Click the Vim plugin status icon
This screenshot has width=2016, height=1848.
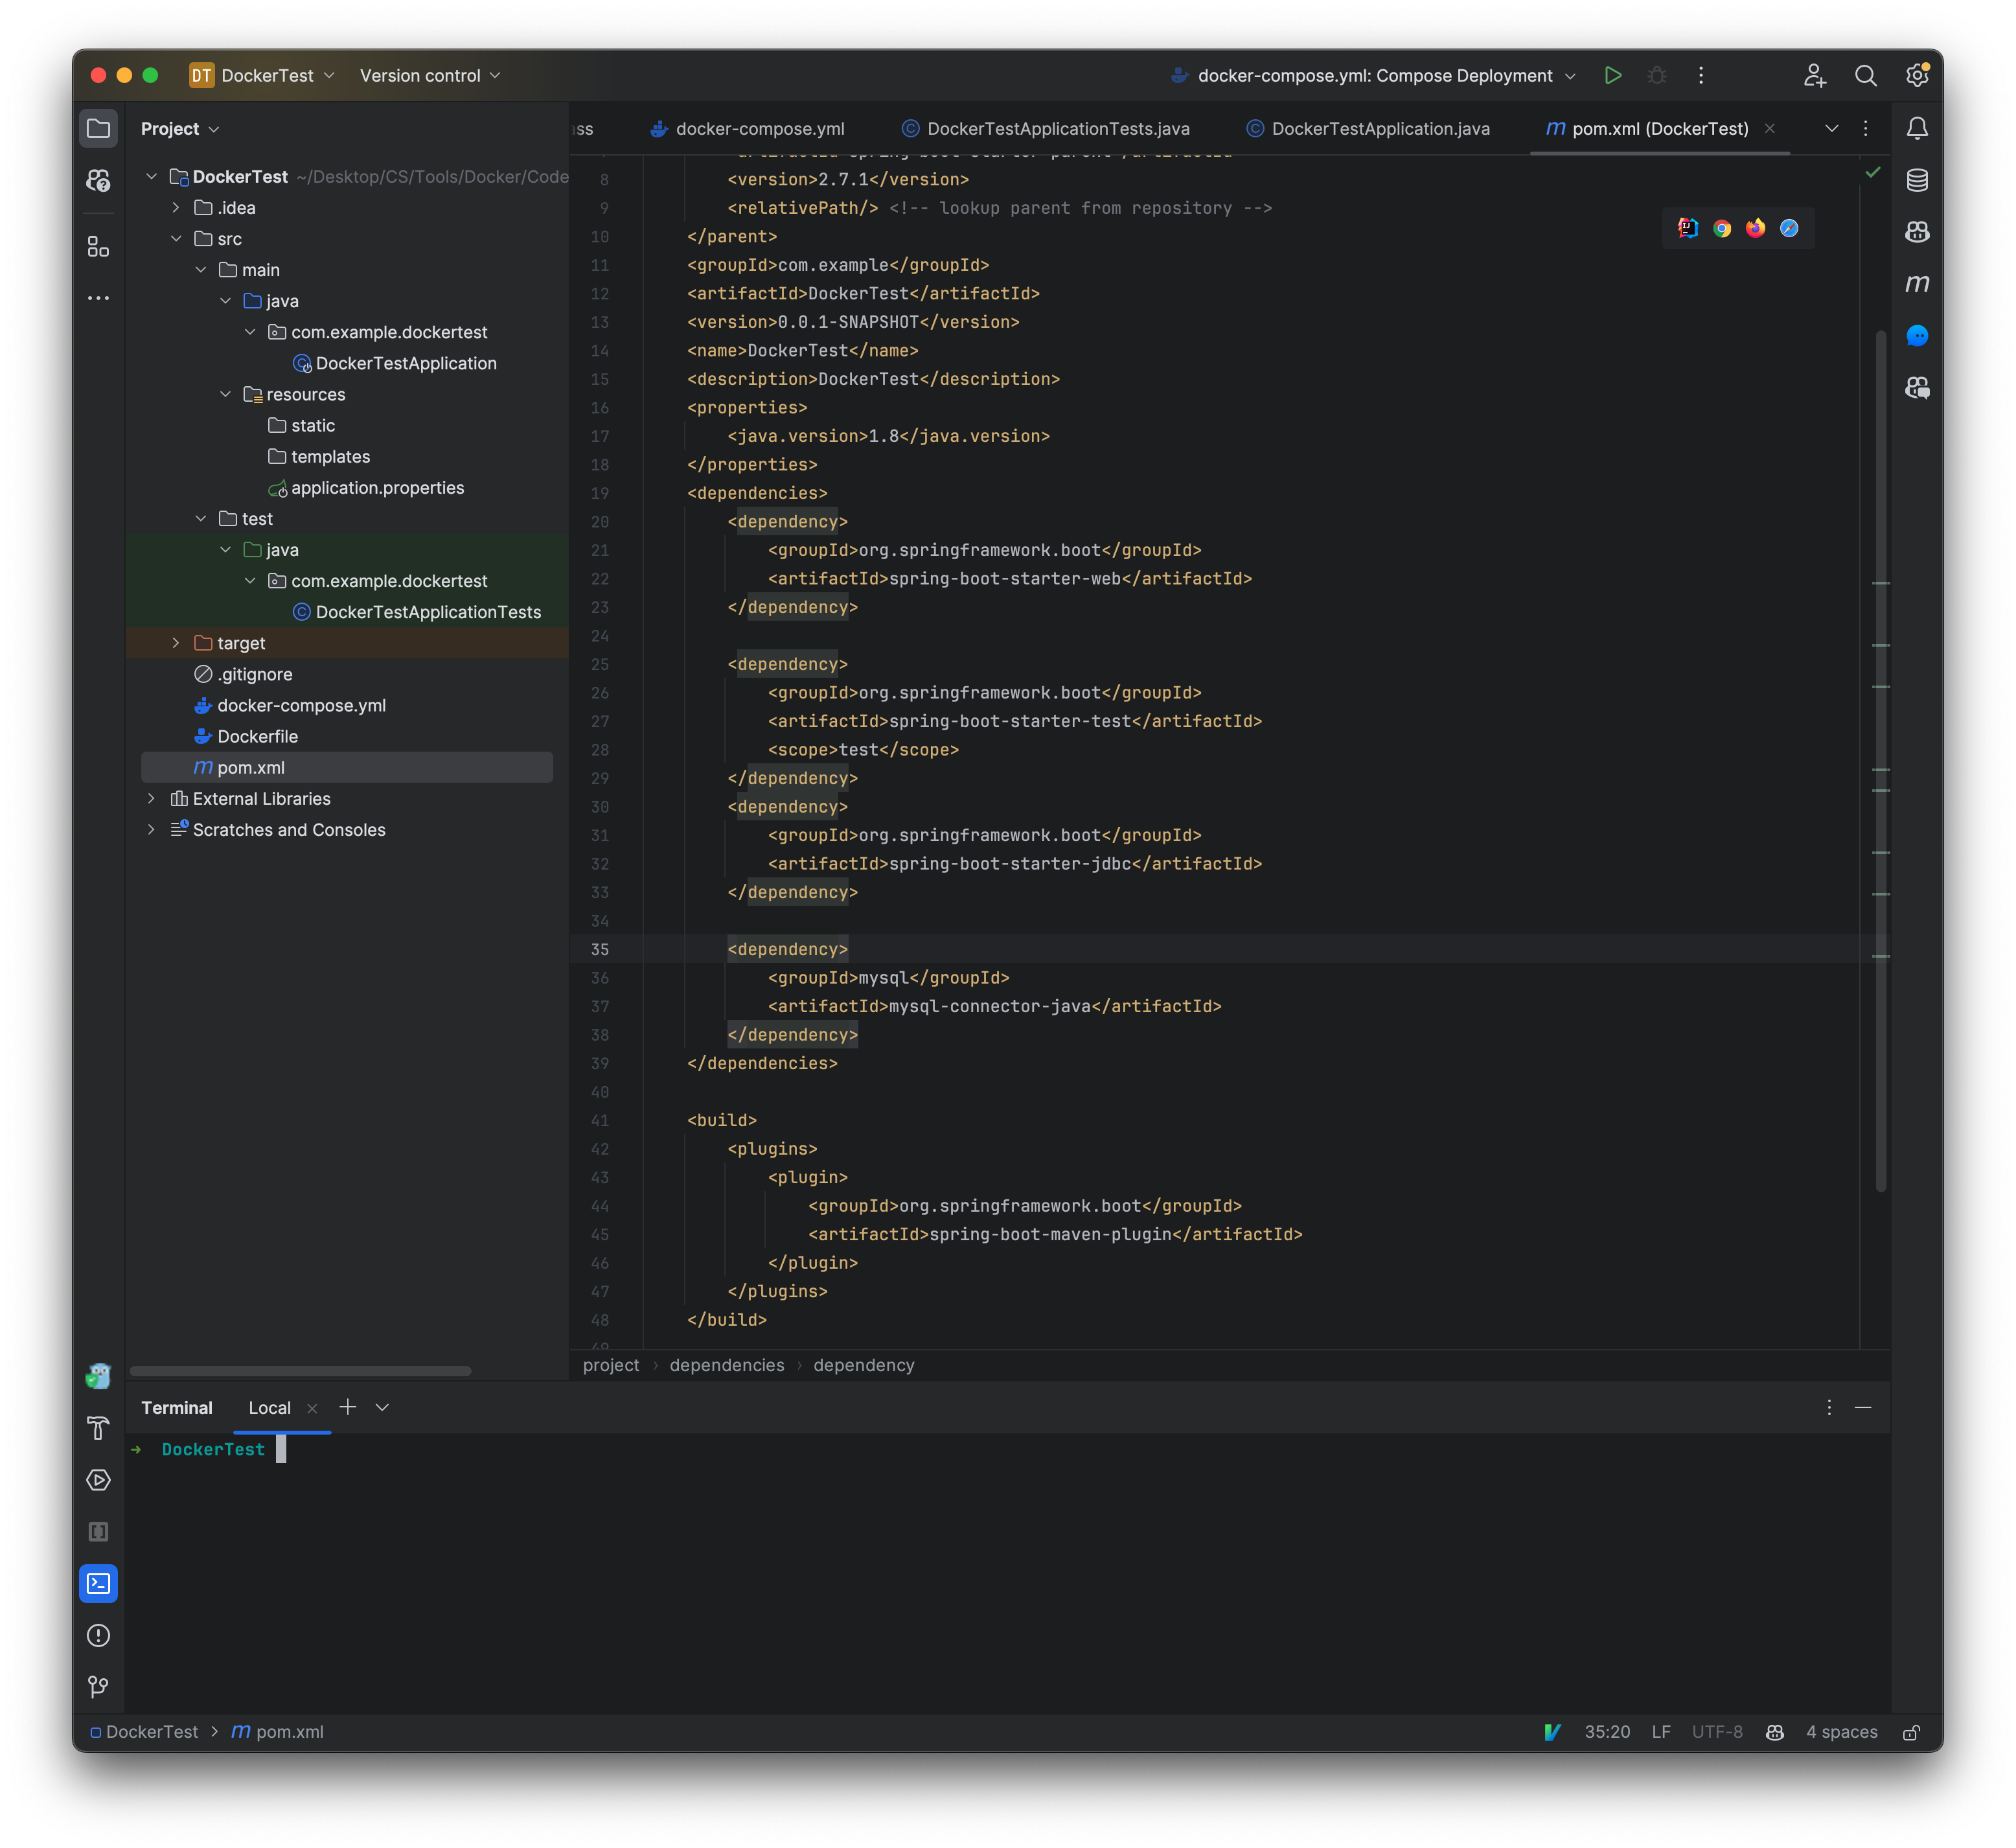[1552, 1733]
